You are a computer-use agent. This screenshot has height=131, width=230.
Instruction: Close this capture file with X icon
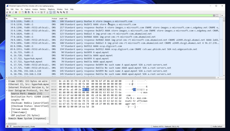pos(26,12)
